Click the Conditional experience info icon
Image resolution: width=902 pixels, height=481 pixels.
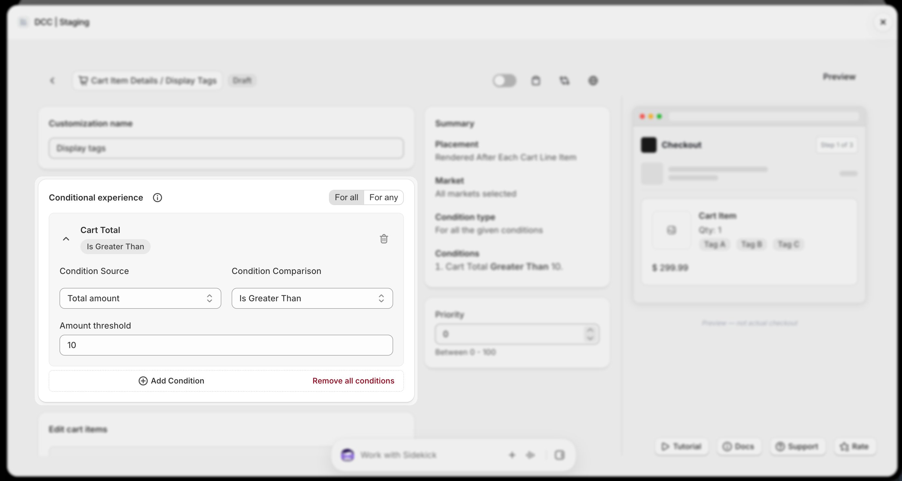coord(157,198)
